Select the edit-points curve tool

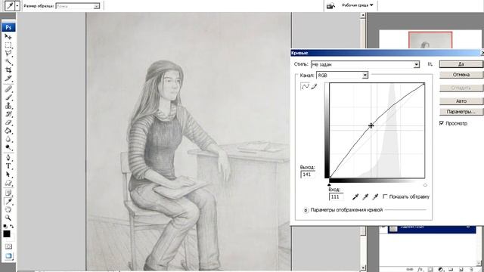pyautogui.click(x=305, y=86)
